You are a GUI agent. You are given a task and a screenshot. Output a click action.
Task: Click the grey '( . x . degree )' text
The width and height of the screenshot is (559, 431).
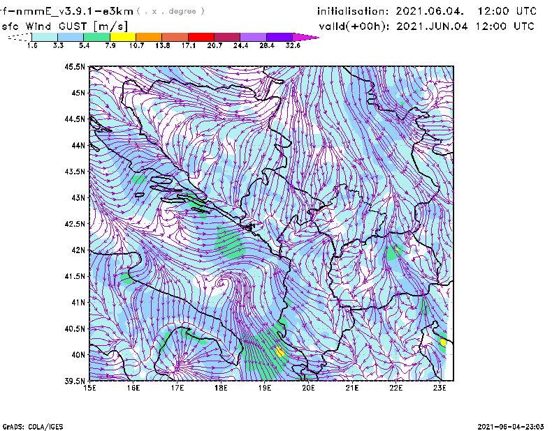(x=170, y=11)
